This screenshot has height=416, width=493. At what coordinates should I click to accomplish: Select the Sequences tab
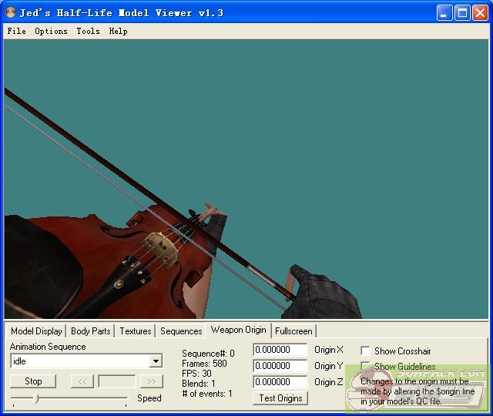[181, 331]
